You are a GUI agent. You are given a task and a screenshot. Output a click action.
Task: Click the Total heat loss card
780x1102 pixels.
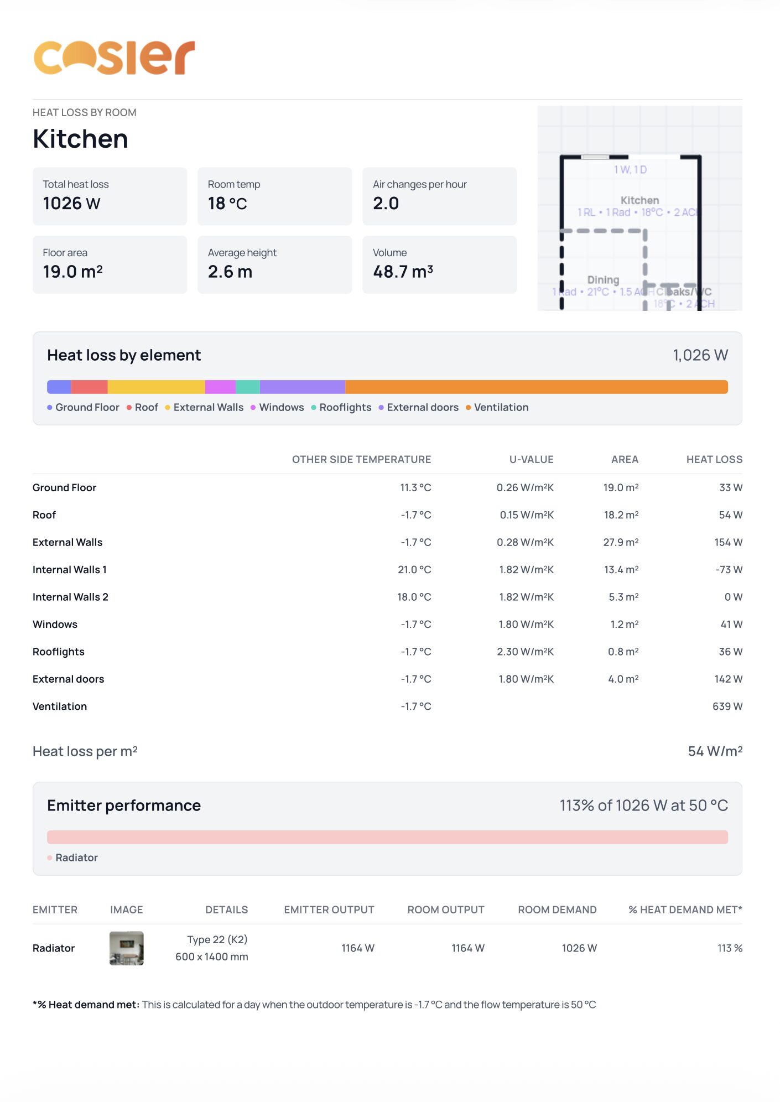pos(110,196)
